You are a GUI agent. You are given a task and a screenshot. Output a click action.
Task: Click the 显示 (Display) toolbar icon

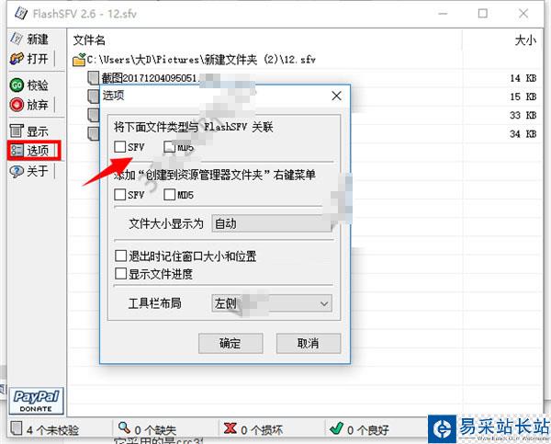point(17,131)
